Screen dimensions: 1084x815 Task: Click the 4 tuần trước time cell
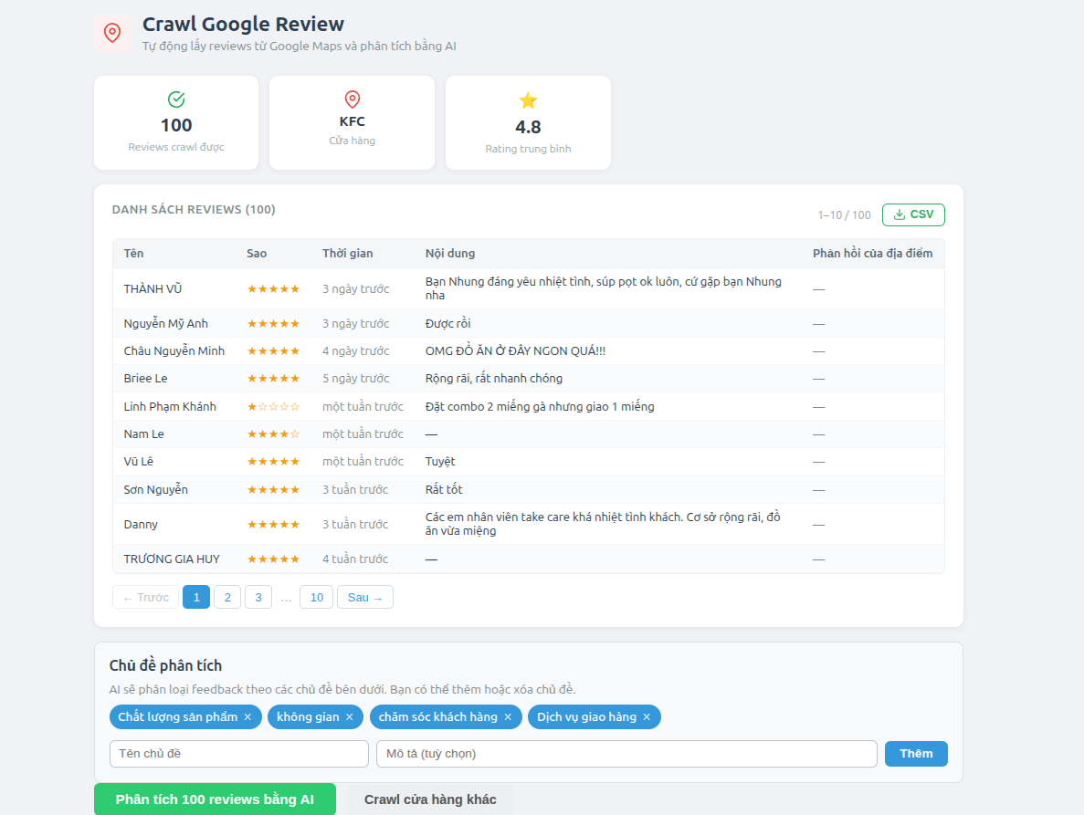pyautogui.click(x=354, y=559)
